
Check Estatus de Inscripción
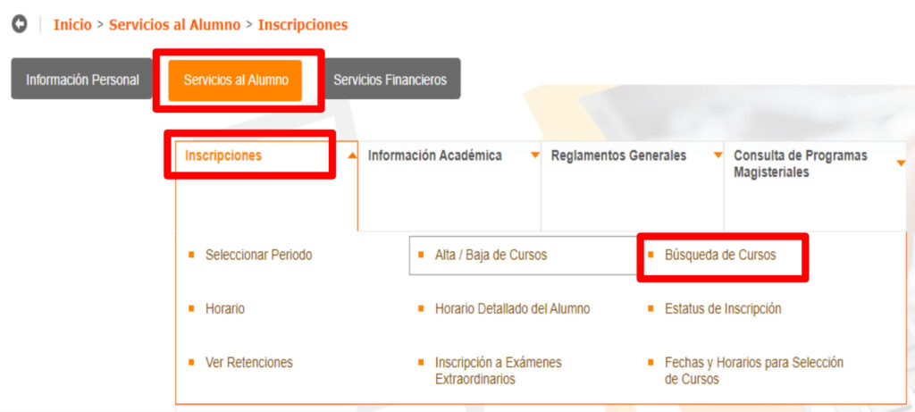click(x=723, y=308)
